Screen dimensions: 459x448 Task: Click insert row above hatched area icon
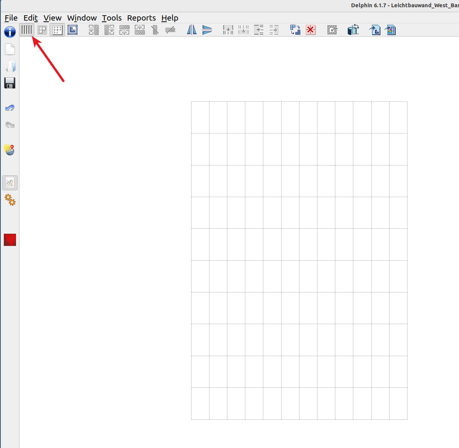[140, 30]
